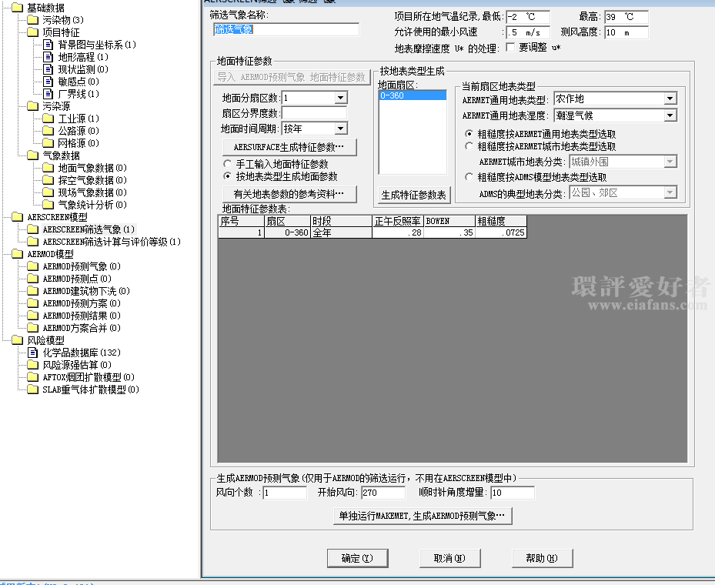715x585 pixels.
Task: Click the 生成特征参数表 button
Action: pyautogui.click(x=414, y=196)
